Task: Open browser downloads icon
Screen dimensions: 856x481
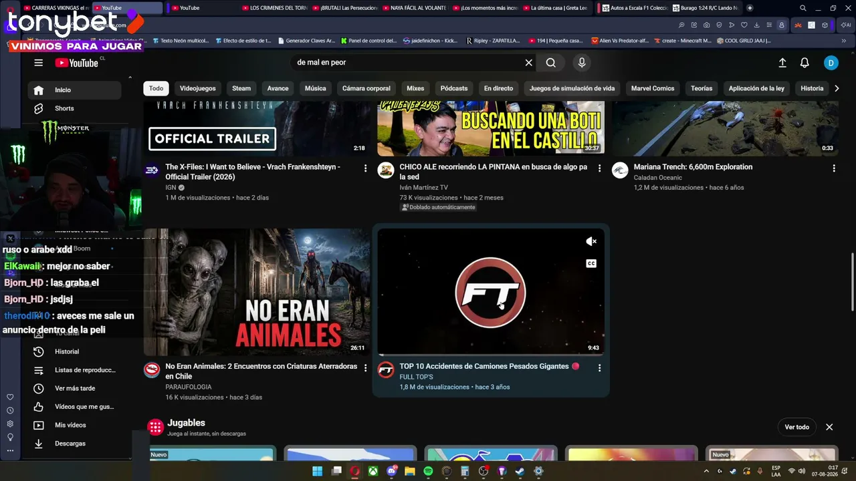Action: click(x=756, y=25)
